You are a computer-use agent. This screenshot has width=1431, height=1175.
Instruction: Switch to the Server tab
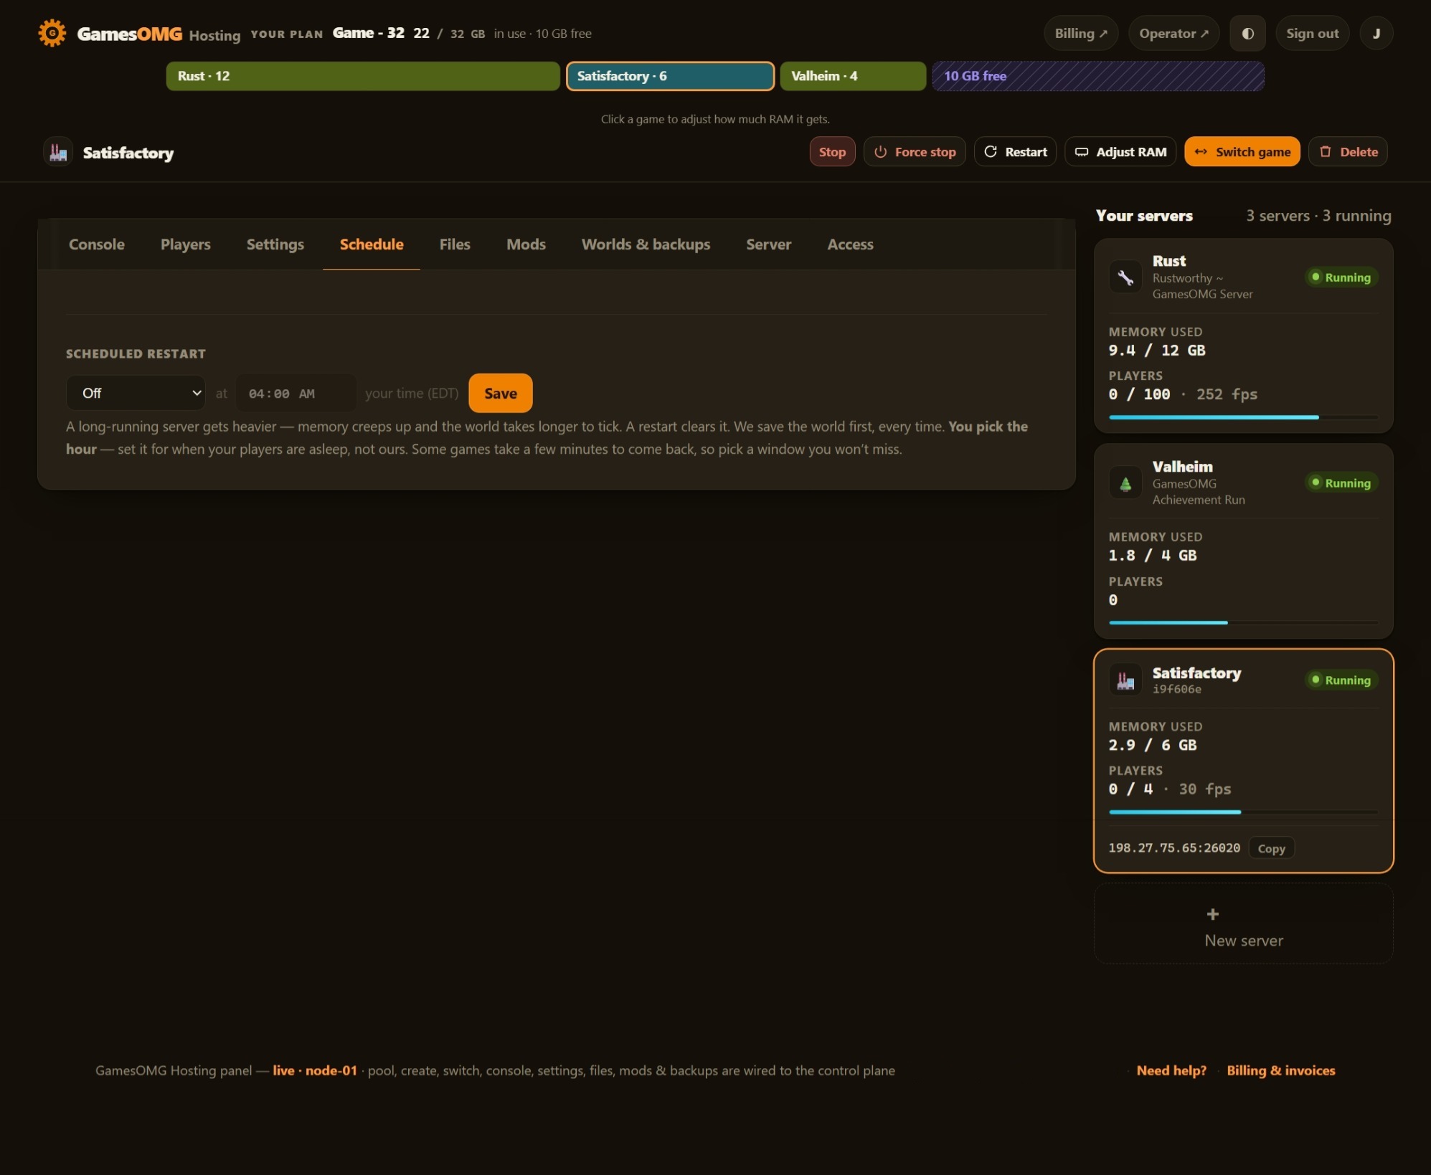pyautogui.click(x=768, y=244)
